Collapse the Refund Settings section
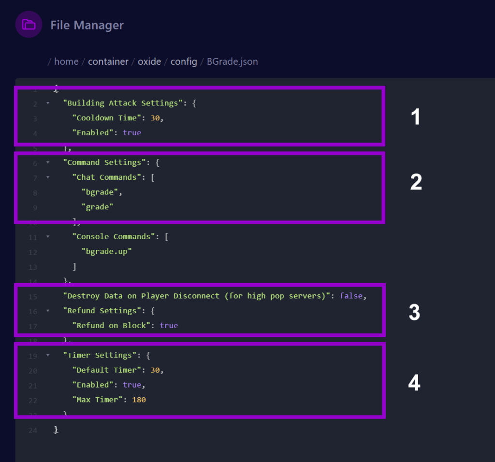This screenshot has width=495, height=462. point(47,311)
